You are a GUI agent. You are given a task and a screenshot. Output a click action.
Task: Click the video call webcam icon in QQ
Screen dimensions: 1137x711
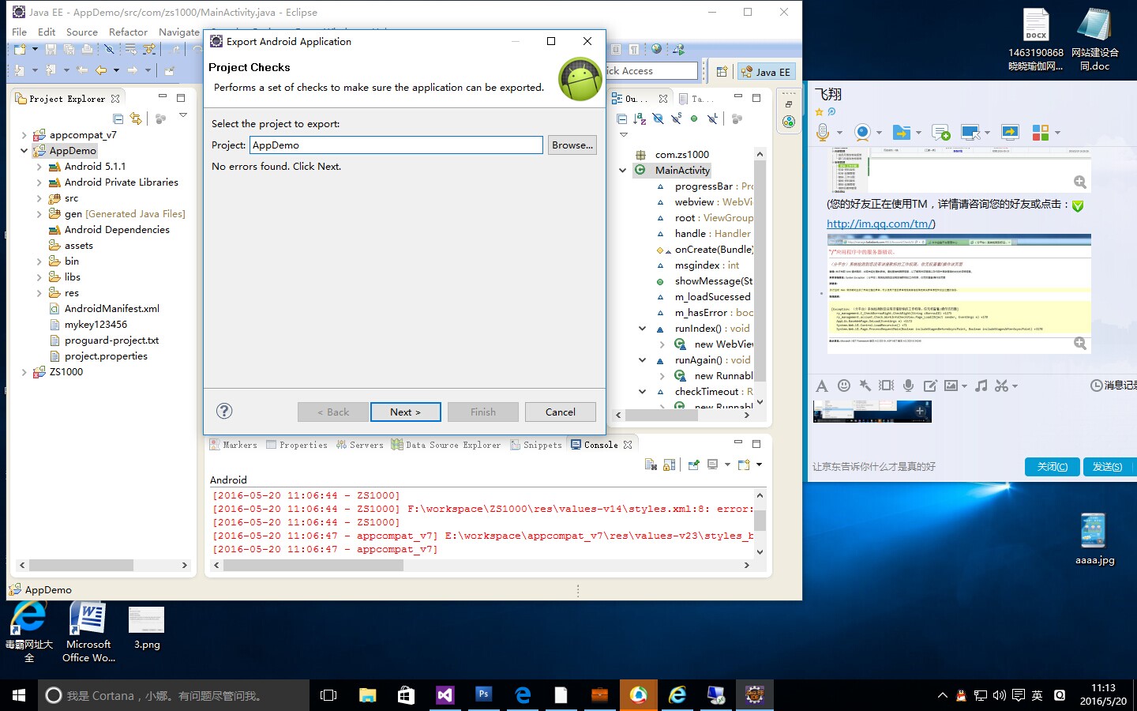pyautogui.click(x=862, y=132)
